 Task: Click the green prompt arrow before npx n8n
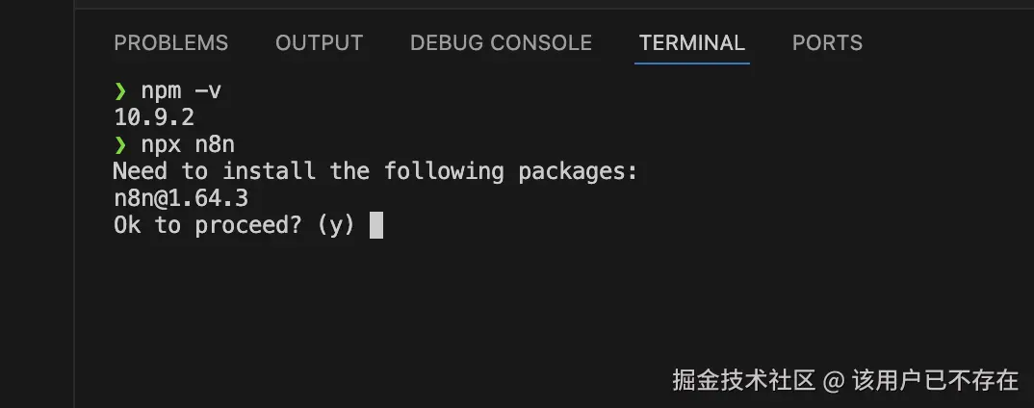pos(120,145)
